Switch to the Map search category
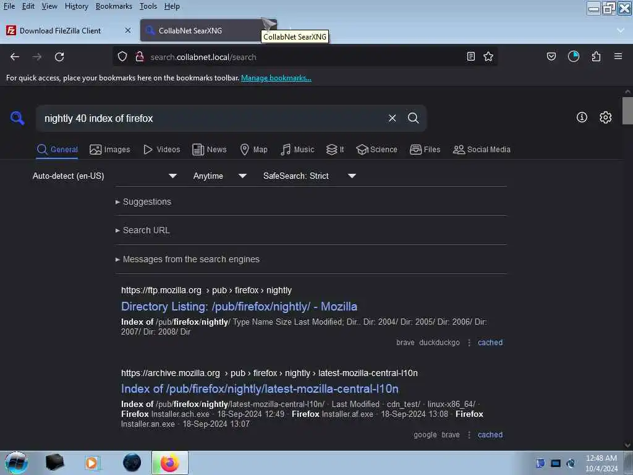The height and width of the screenshot is (475, 633). click(254, 150)
